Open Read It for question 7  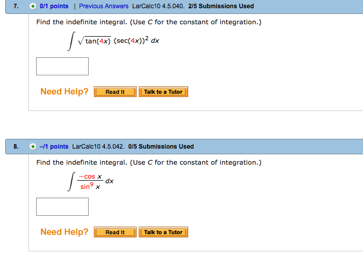(x=115, y=92)
